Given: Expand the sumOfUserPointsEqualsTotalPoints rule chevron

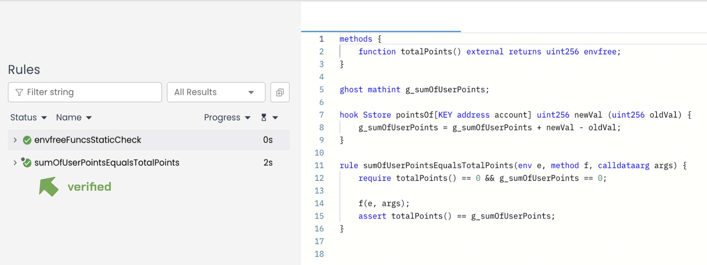Looking at the screenshot, I should [15, 163].
